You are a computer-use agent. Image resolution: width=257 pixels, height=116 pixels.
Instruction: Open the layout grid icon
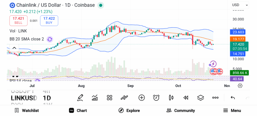pos(109,98)
